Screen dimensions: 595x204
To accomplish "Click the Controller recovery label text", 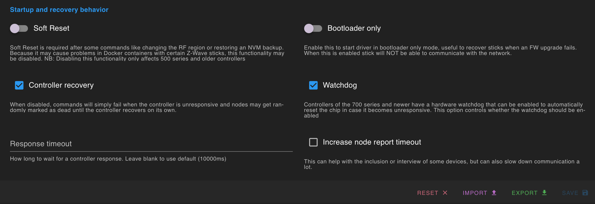I will point(61,85).
